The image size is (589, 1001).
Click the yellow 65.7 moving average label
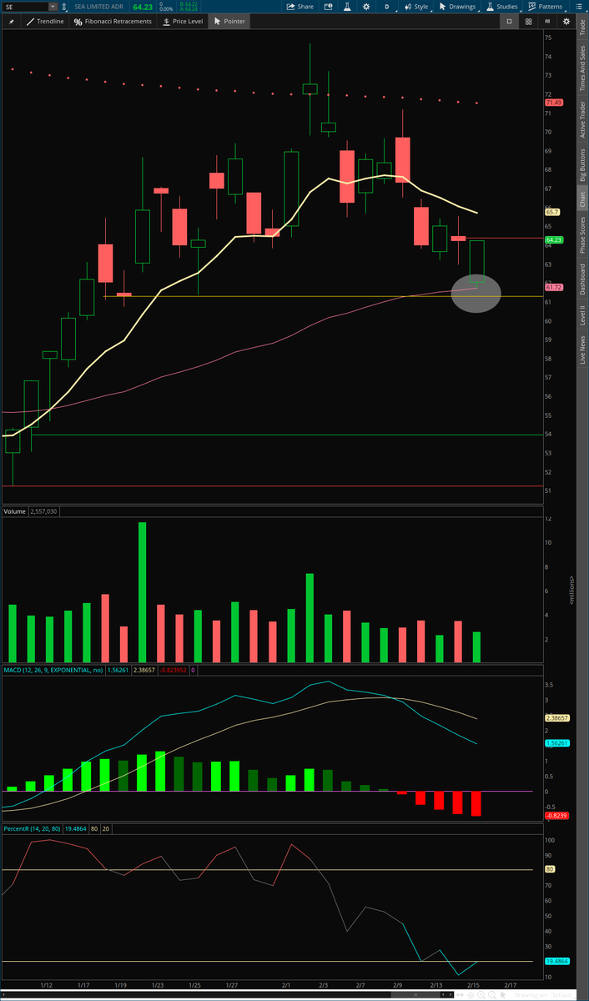coord(551,213)
